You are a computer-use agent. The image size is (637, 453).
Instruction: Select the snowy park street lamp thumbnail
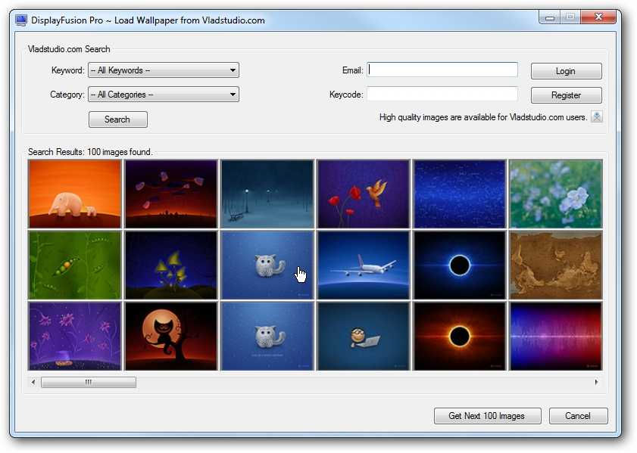[x=267, y=194]
